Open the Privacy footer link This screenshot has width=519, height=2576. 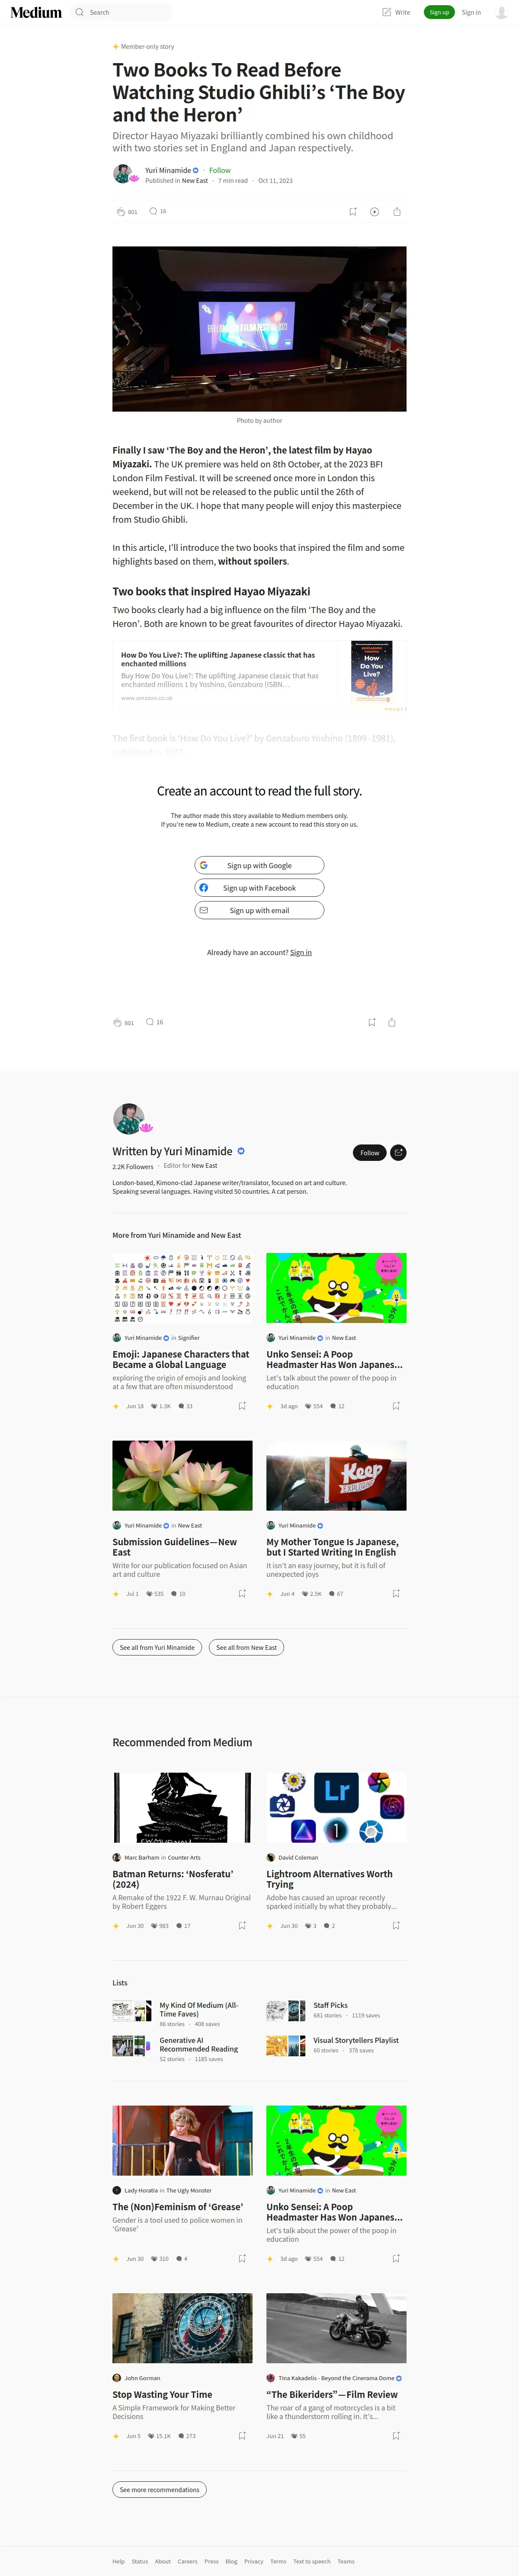click(253, 2561)
